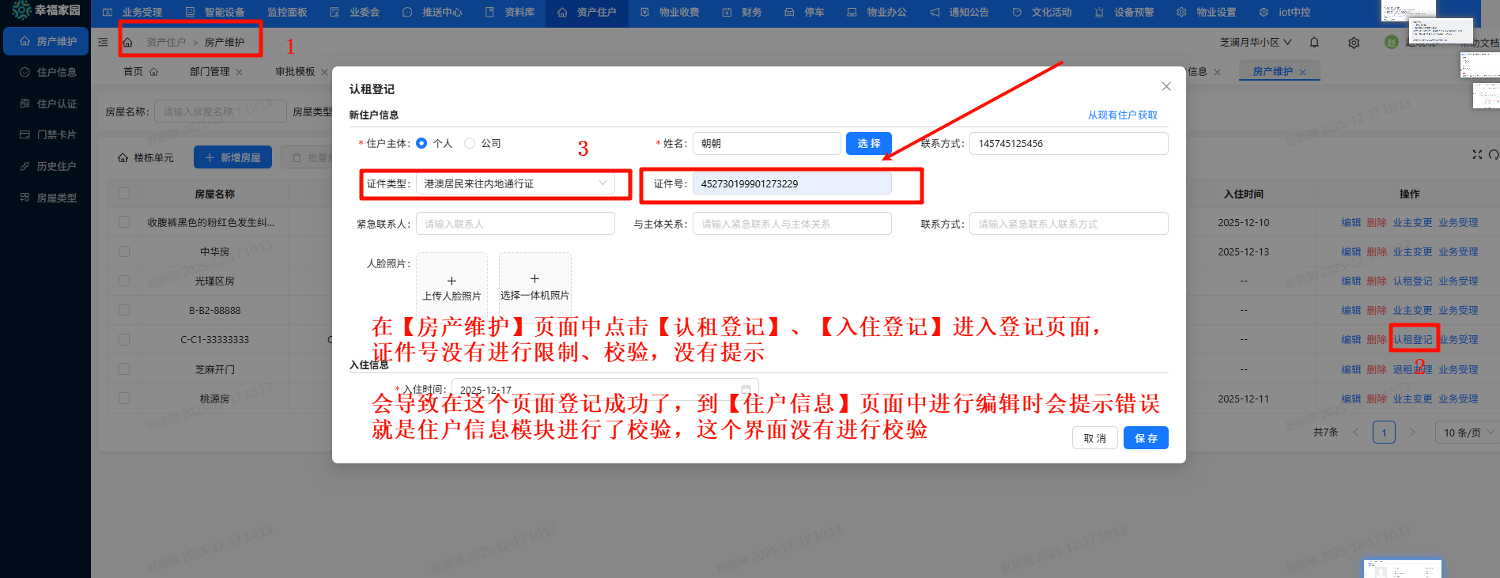Click the fullscreen expand icon
The image size is (1500, 578).
(x=1477, y=154)
